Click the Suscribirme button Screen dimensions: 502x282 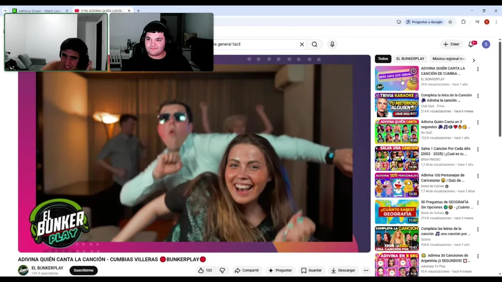[x=84, y=270]
